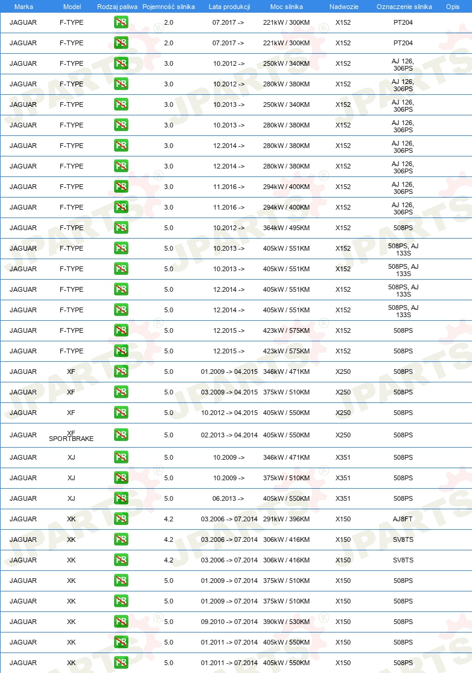Click petrol icon in F-TYPE 3.0 10.2013 280kW row

(x=121, y=125)
